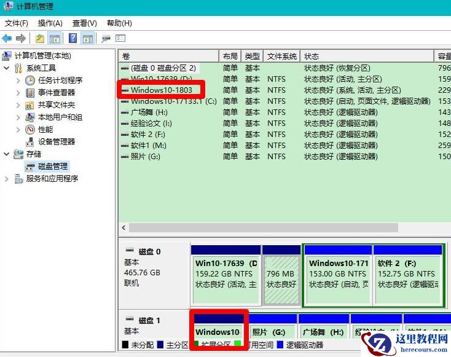451x357 pixels.
Task: Open the 帮助(H) menu
Action: (x=119, y=23)
